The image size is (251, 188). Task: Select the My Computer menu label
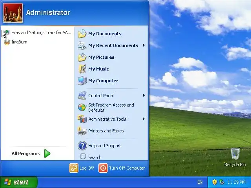[x=103, y=81]
